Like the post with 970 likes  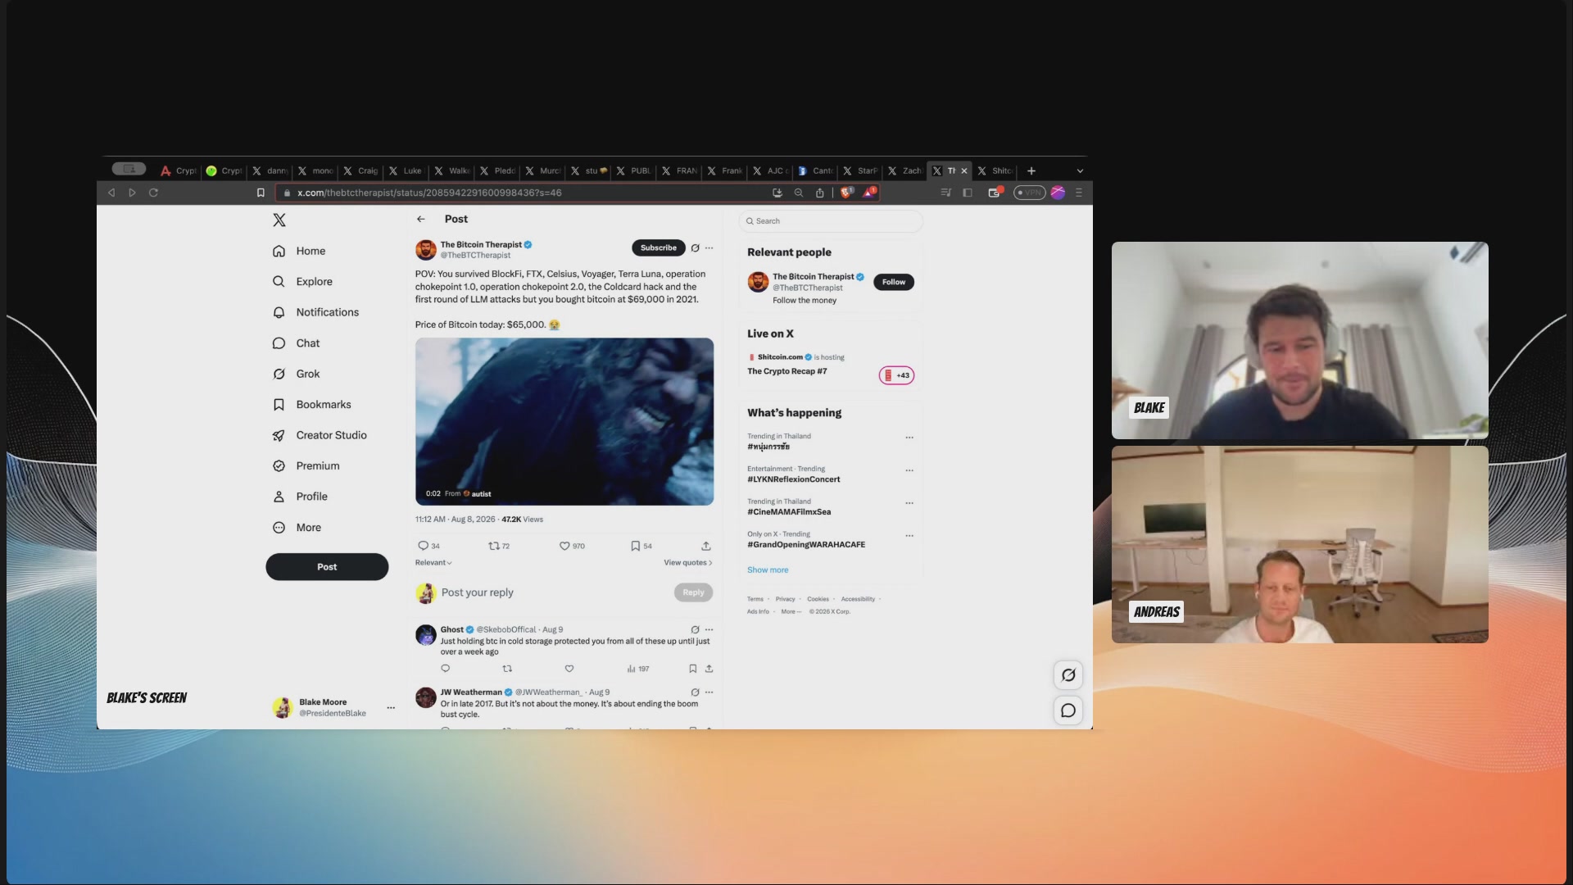564,546
